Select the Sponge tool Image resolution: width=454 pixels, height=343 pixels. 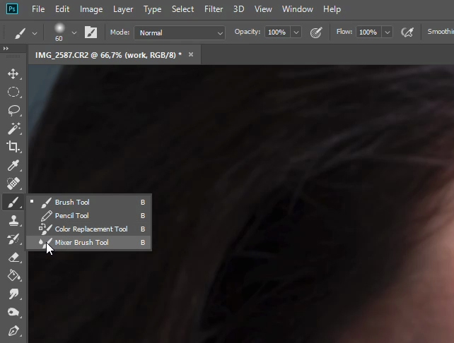pyautogui.click(x=13, y=313)
